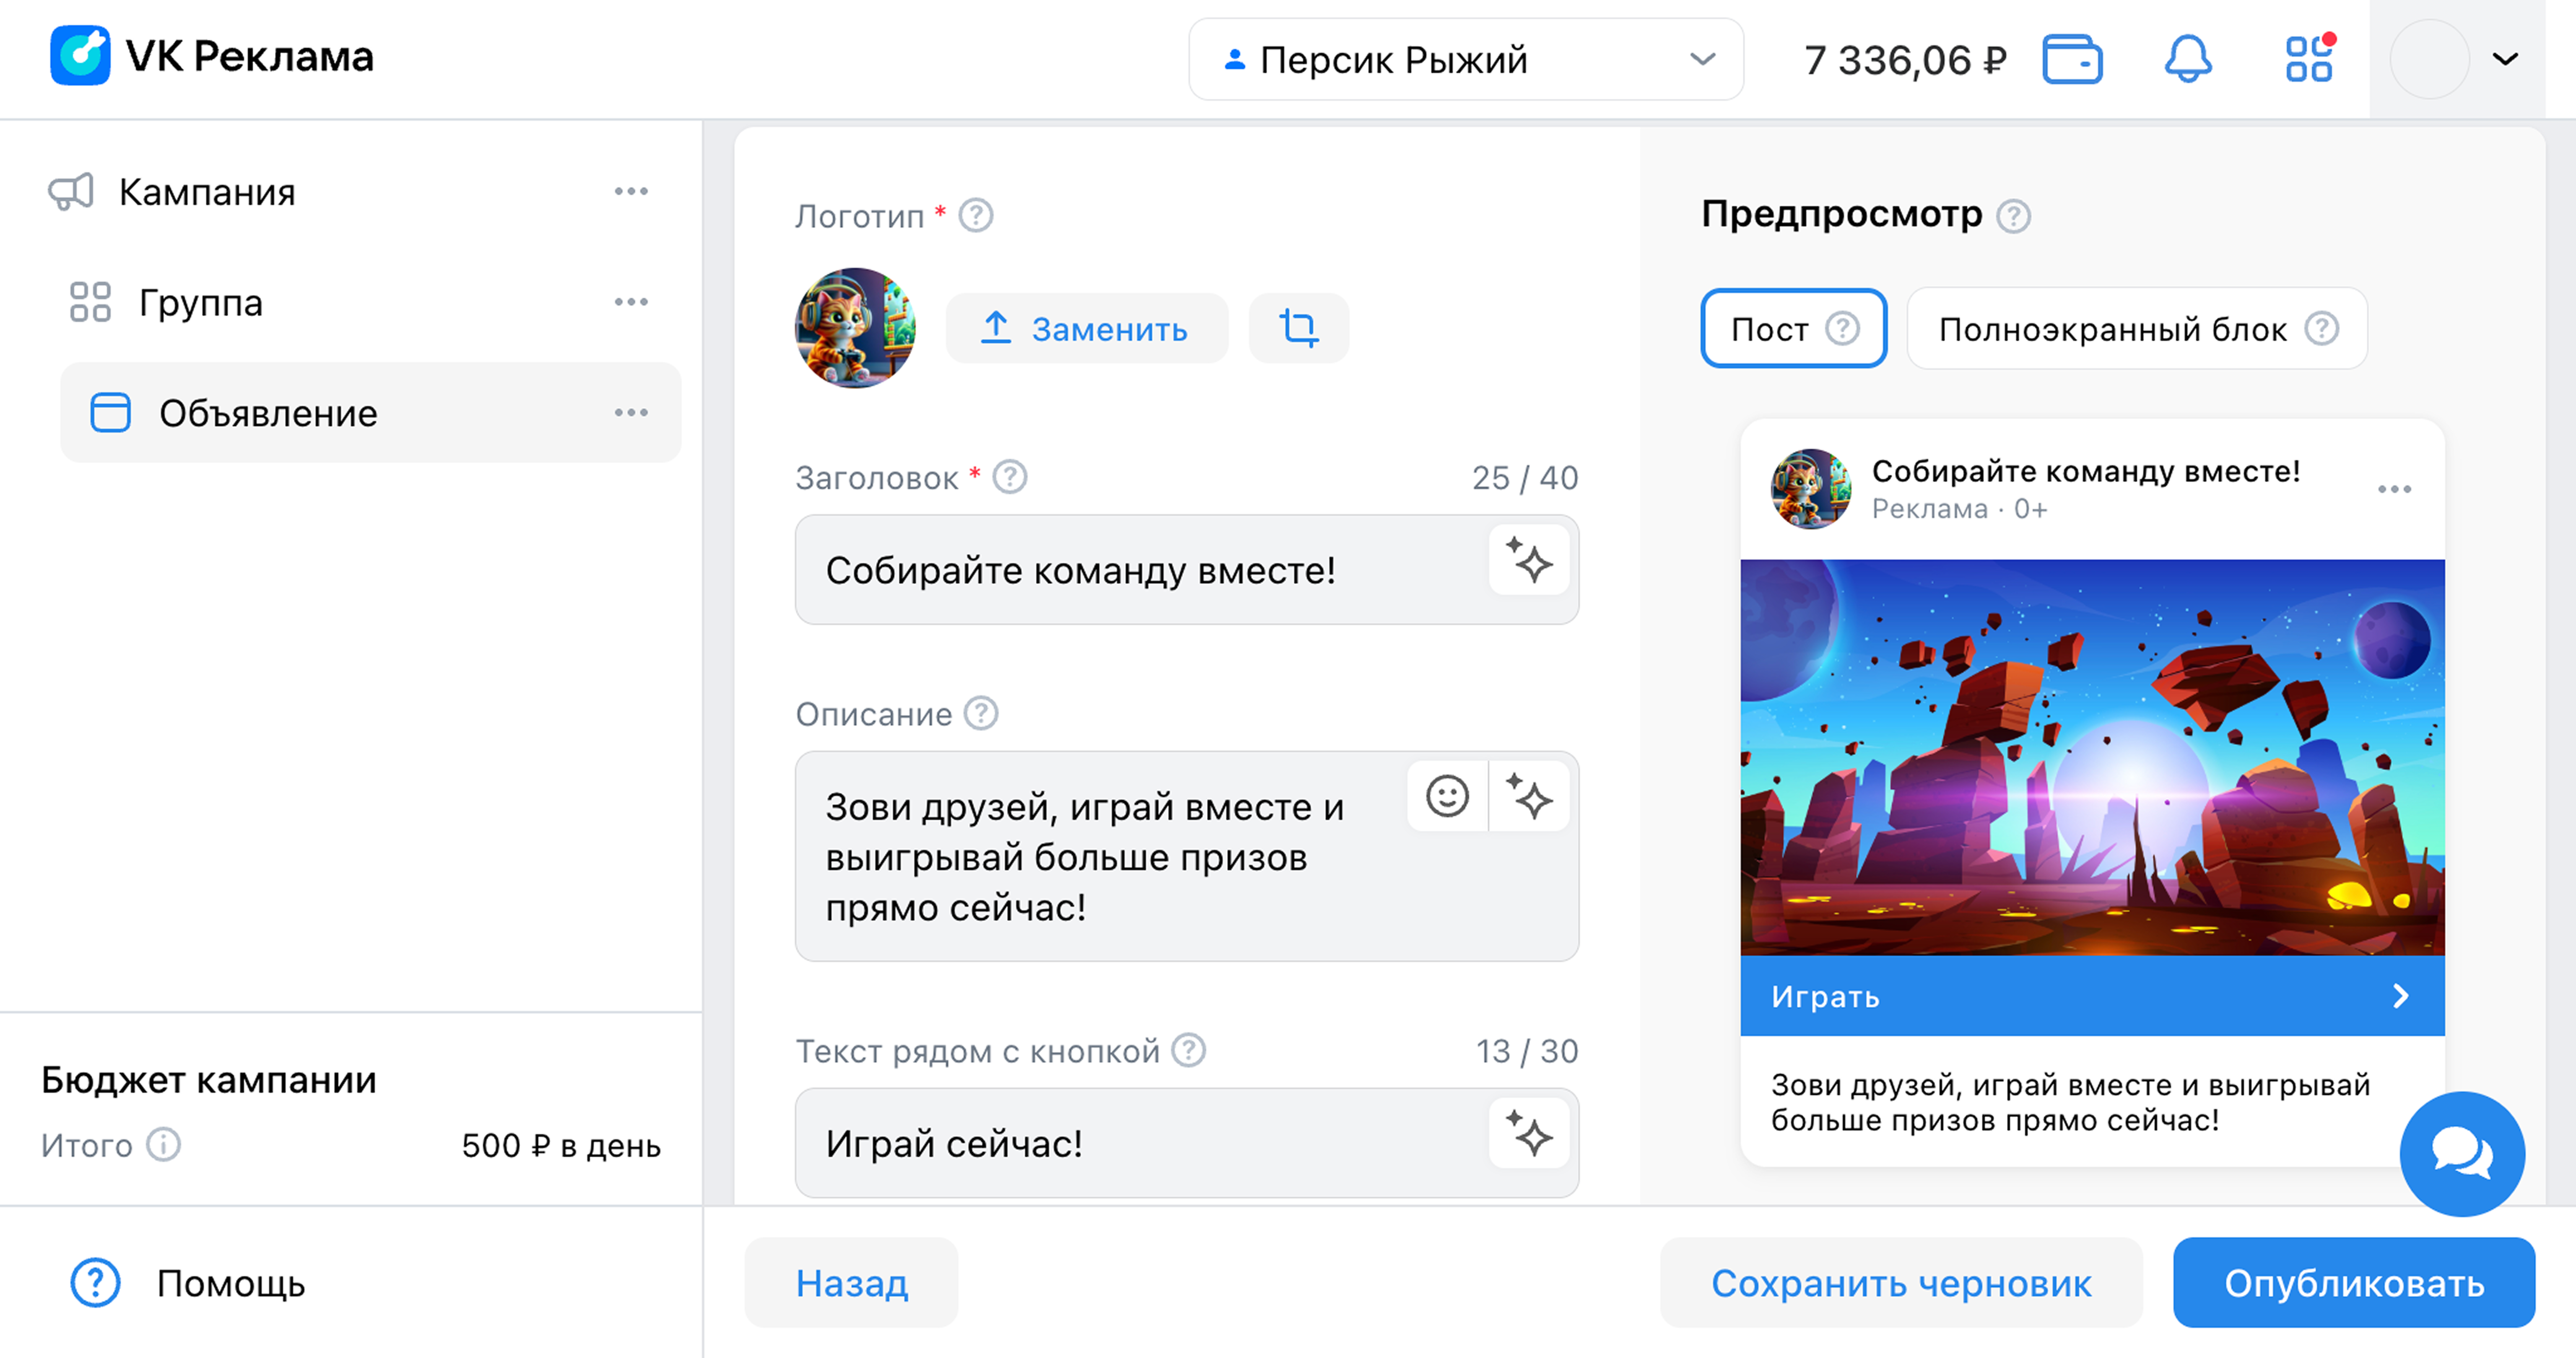Click Бюджет кампании heading
This screenshot has width=2576, height=1358.
(x=209, y=1080)
